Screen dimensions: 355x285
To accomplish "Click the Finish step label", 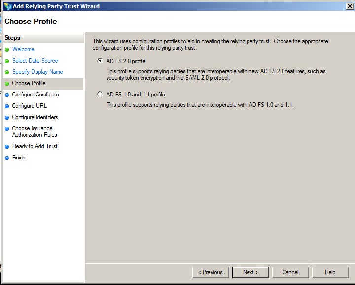I will [19, 158].
